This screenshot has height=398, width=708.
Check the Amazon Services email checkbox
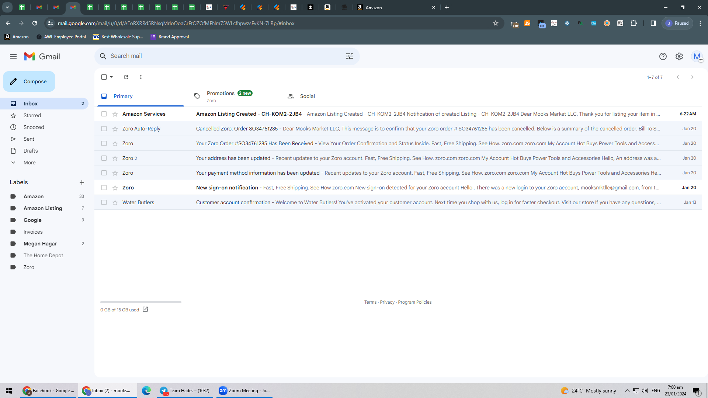click(x=104, y=114)
